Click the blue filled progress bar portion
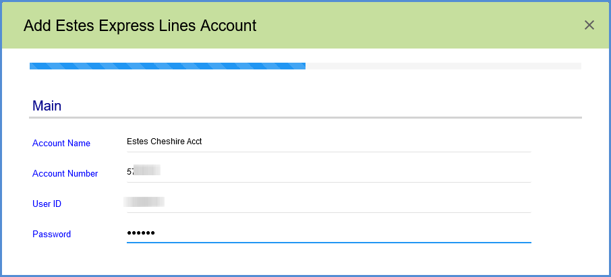The height and width of the screenshot is (277, 611). click(167, 66)
